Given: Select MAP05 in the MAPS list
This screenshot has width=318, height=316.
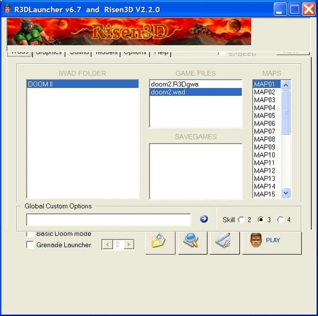Looking at the screenshot, I should click(267, 116).
